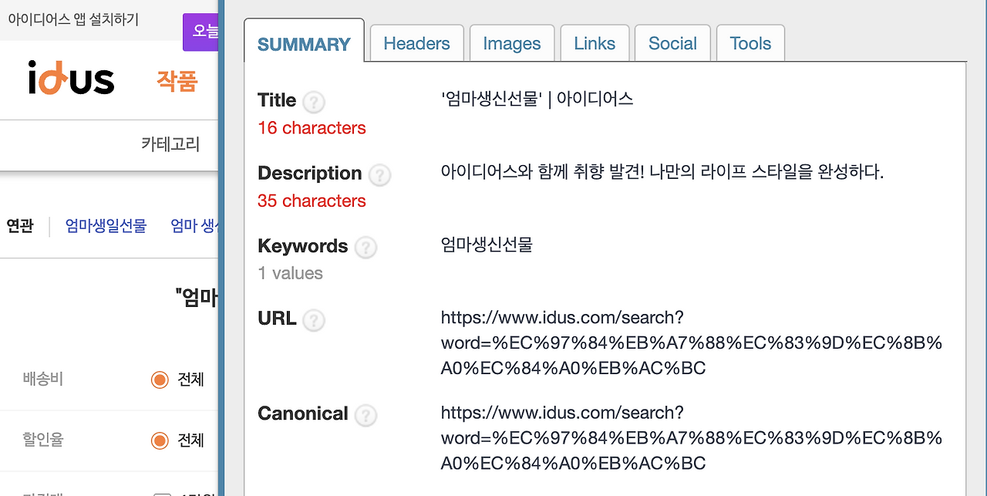Click 아이디어스 앱 설치하기 link
987x496 pixels.
click(73, 20)
